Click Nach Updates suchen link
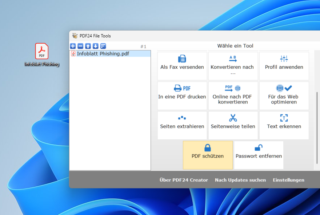Image resolution: width=320 pixels, height=215 pixels. tap(240, 180)
